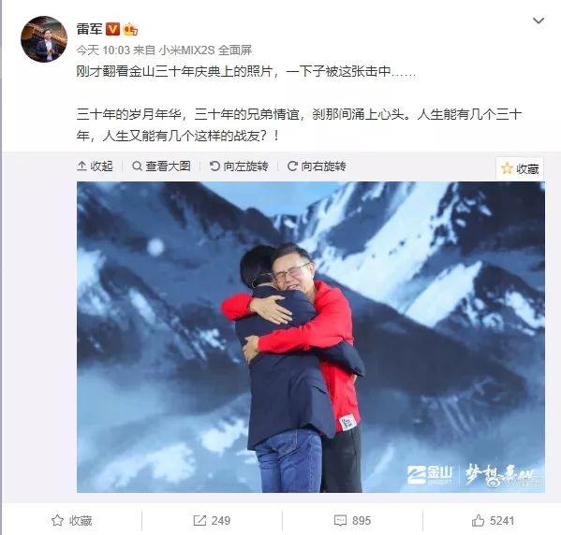The image size is (561, 535).
Task: Rotate the image left with 向左旋转
Action: [239, 166]
